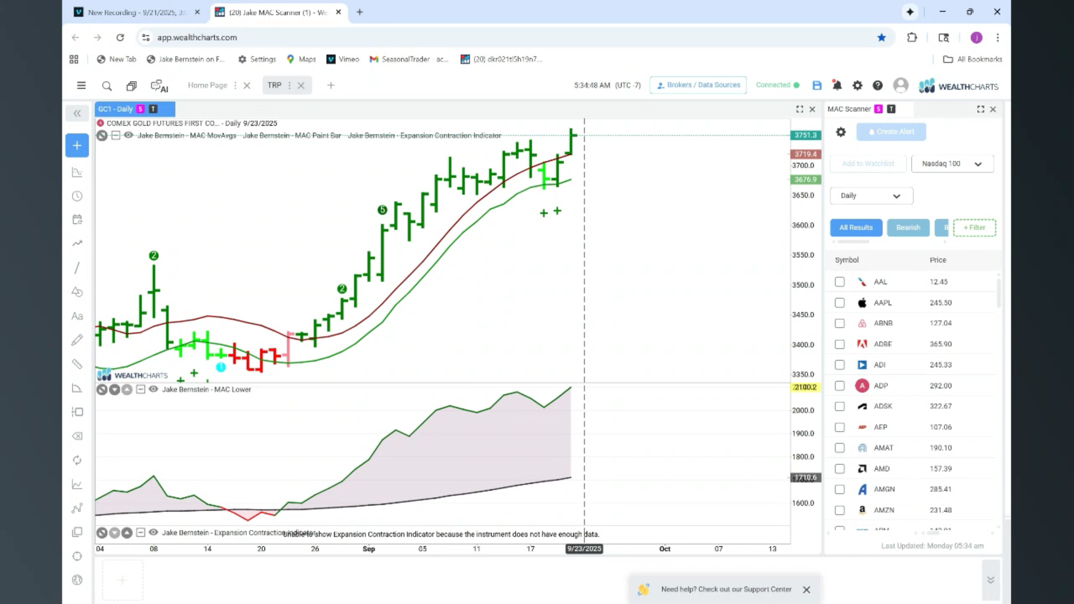Viewport: 1074px width, 604px height.
Task: Tick the AAPL checkbox
Action: tap(840, 303)
